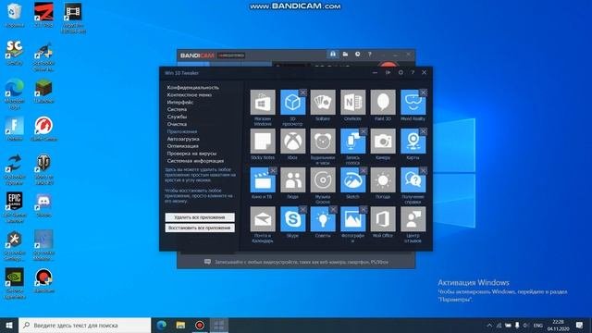Viewport: 592px width, 333px height.
Task: Select the Mixed Reality headset tile
Action: pos(413,103)
